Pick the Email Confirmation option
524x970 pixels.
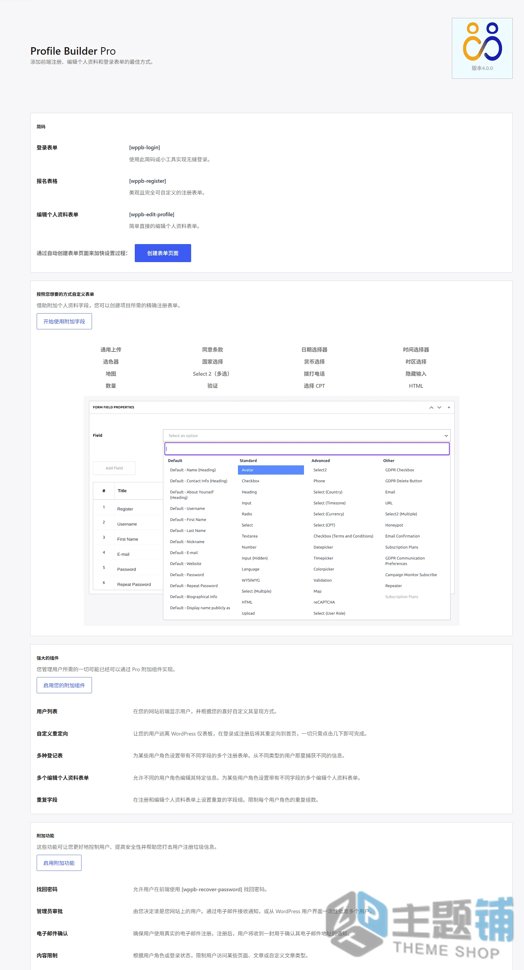402,536
